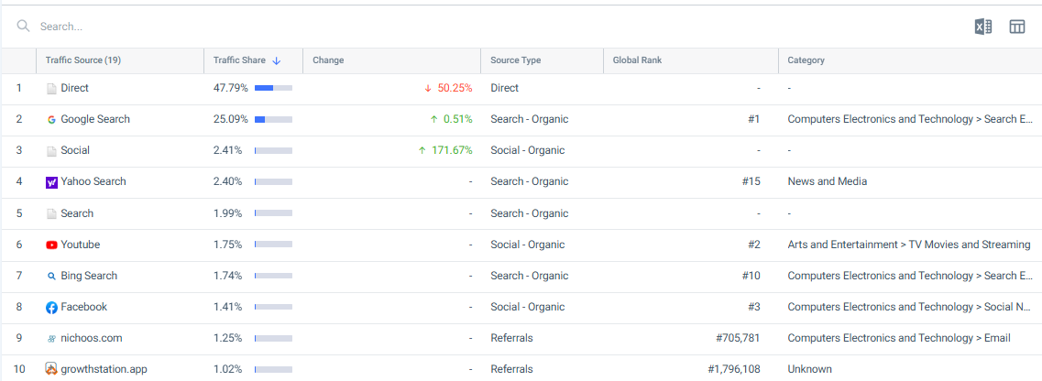Select the Direct traffic source name

[74, 88]
